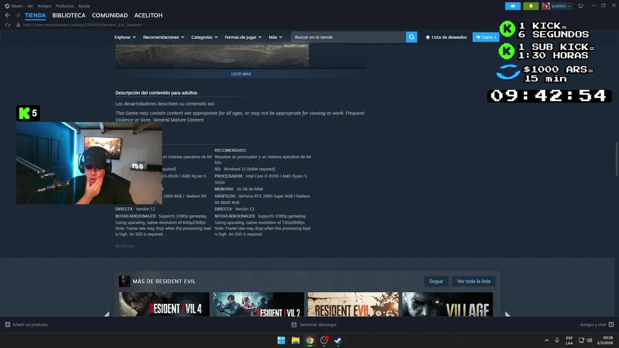Click Seguir to follow Resident Evil
This screenshot has width=619, height=348.
[436, 281]
